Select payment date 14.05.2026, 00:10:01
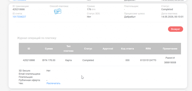 (x=172, y=17)
